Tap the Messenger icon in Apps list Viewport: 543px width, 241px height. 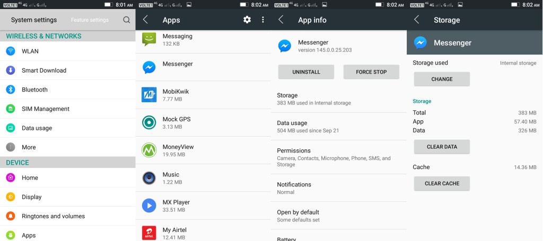point(149,67)
